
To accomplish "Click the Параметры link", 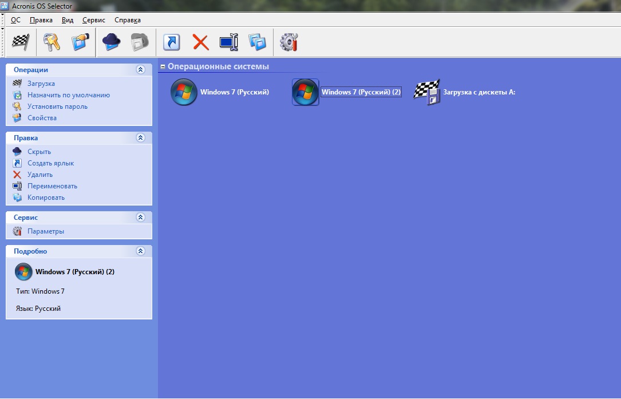I will (46, 231).
